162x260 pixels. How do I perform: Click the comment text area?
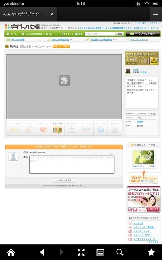coord(72,165)
